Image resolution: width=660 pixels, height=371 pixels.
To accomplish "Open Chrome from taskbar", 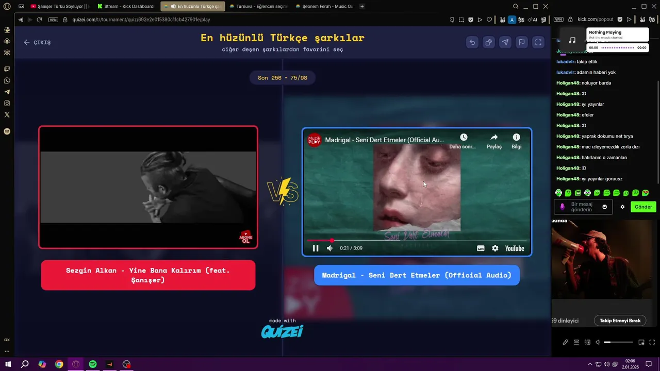I will click(59, 364).
